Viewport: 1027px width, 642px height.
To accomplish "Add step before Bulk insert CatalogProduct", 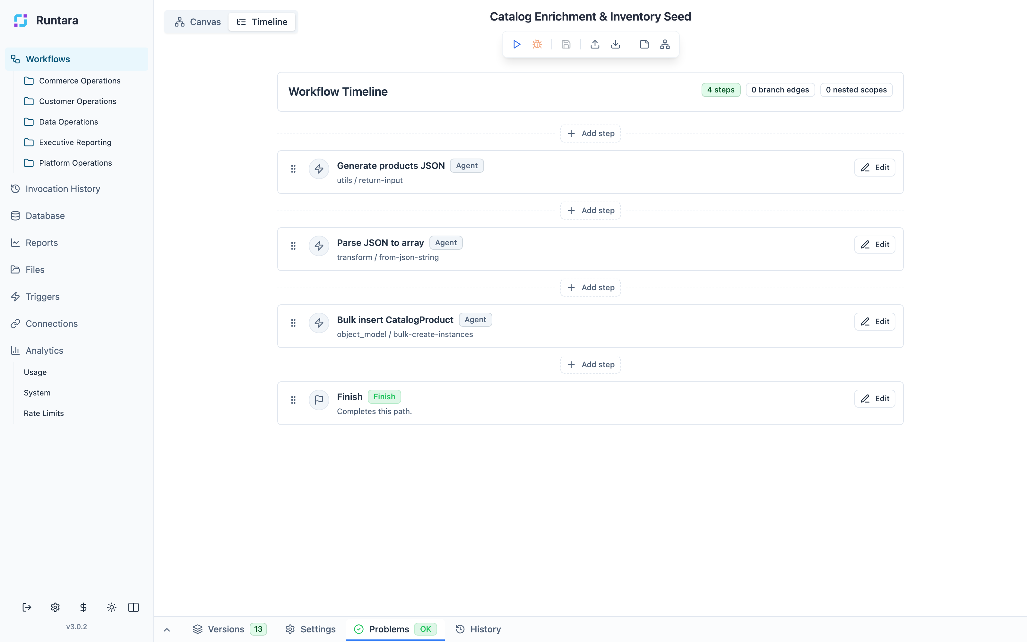I will coord(590,288).
